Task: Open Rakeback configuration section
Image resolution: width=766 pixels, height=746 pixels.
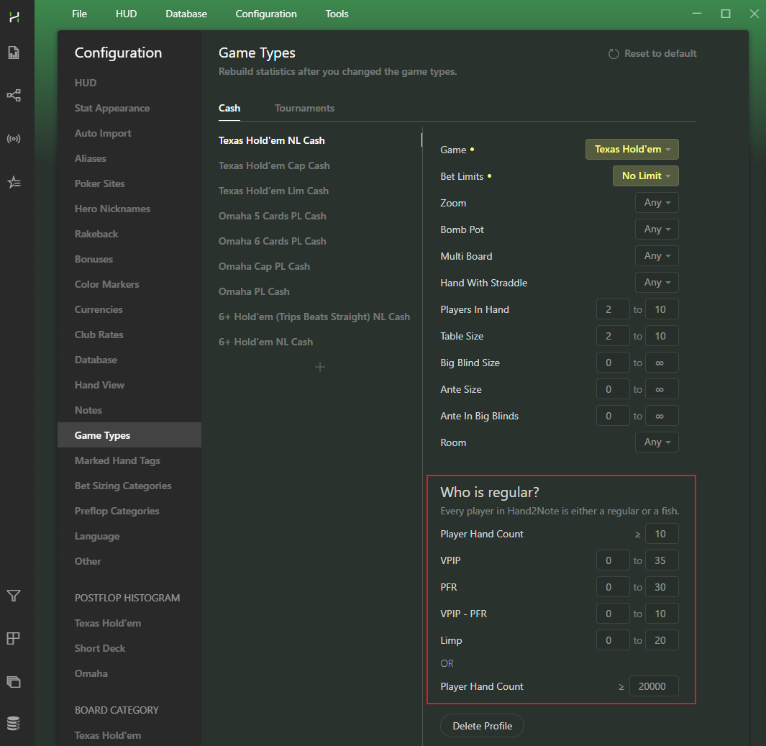Action: (96, 234)
